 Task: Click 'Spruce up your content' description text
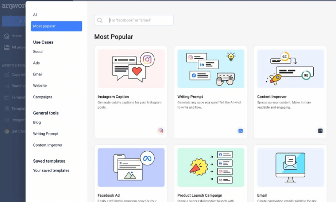tap(284, 105)
